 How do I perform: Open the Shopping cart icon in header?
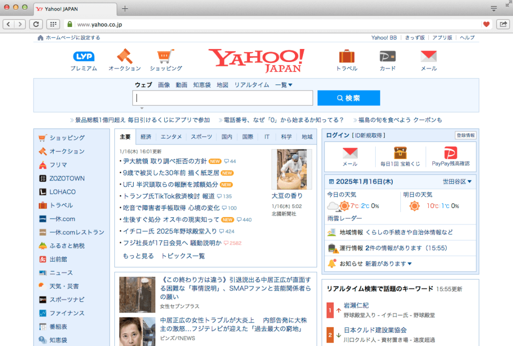click(x=165, y=56)
